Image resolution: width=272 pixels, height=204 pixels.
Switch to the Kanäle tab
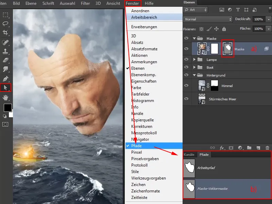(189, 155)
